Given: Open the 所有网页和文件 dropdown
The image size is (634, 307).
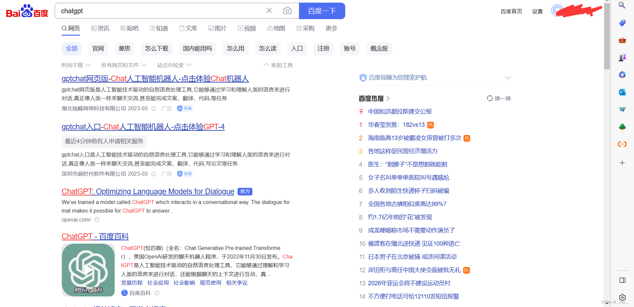Looking at the screenshot, I should (x=124, y=65).
